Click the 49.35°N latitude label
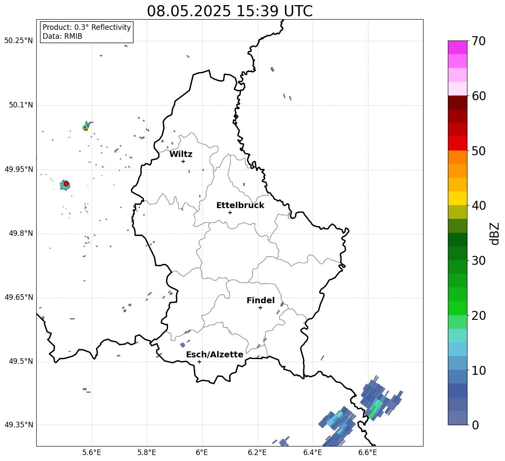Screen dimensions: 505x461 pyautogui.click(x=19, y=425)
